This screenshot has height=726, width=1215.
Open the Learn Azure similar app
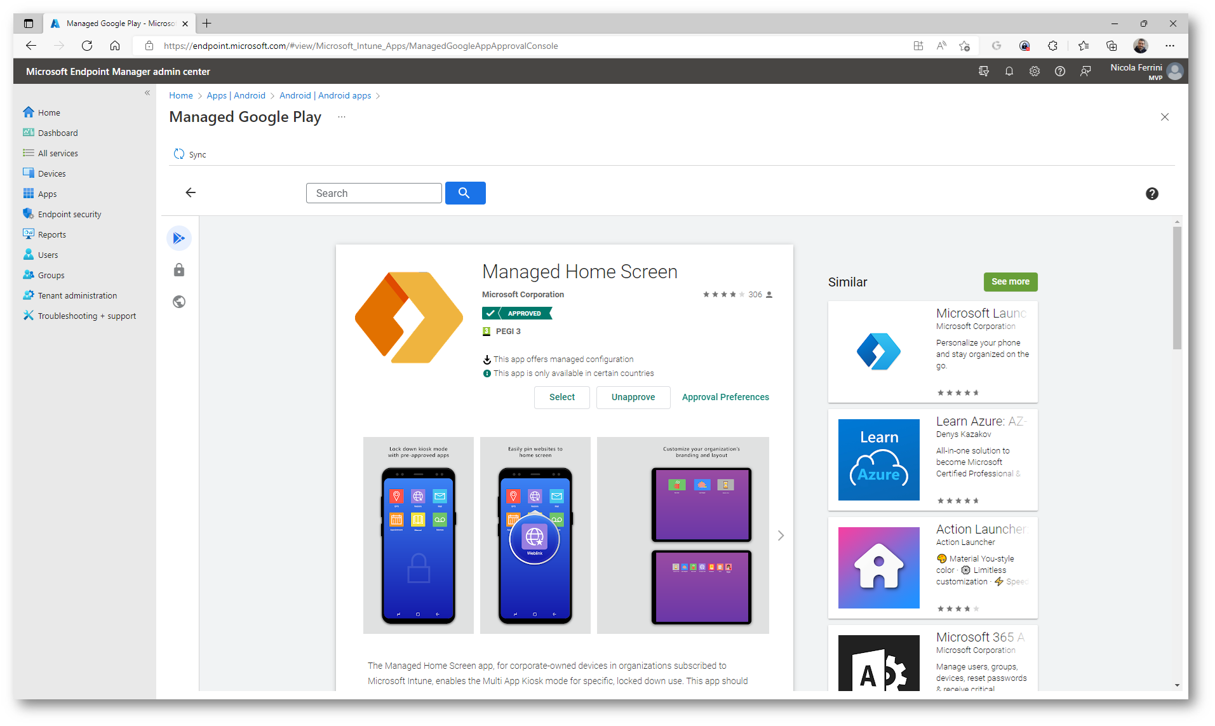coord(933,460)
